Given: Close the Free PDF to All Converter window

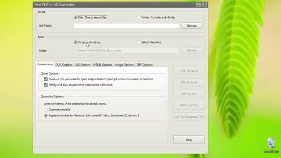Looking at the screenshot, I should point(204,5).
